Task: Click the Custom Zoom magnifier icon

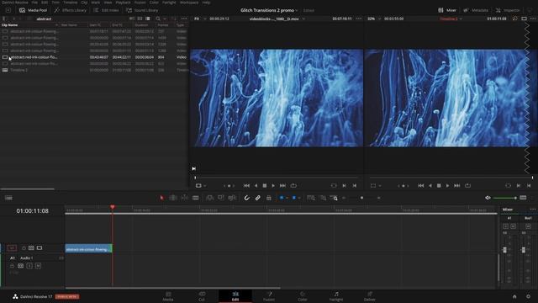Action: (x=334, y=198)
